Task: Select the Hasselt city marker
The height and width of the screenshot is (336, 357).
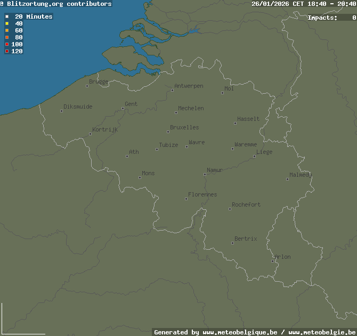Action: (235, 123)
